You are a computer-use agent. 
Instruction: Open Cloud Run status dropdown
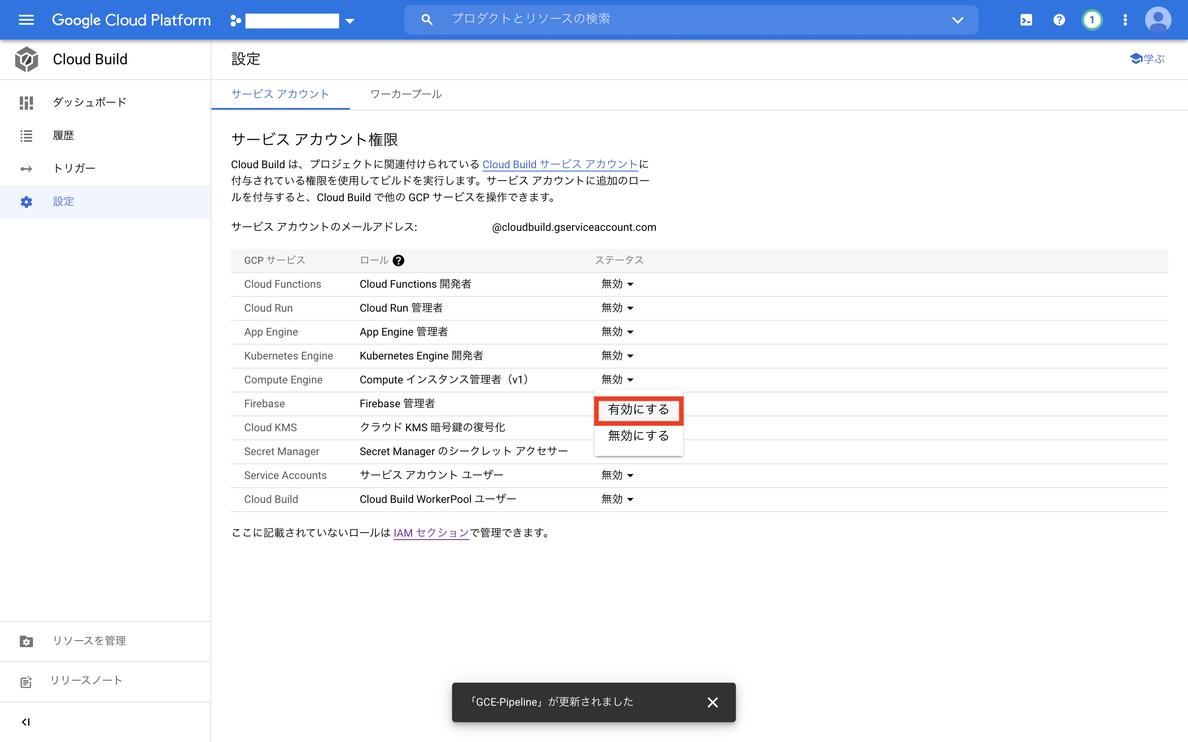coord(618,308)
